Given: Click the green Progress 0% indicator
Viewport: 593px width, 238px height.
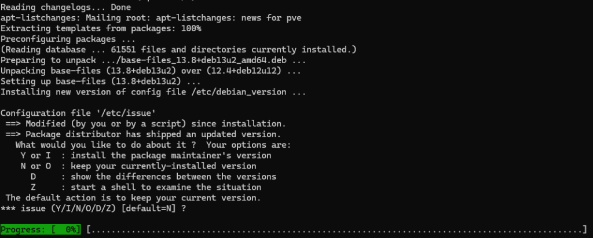Looking at the screenshot, I should [x=41, y=230].
